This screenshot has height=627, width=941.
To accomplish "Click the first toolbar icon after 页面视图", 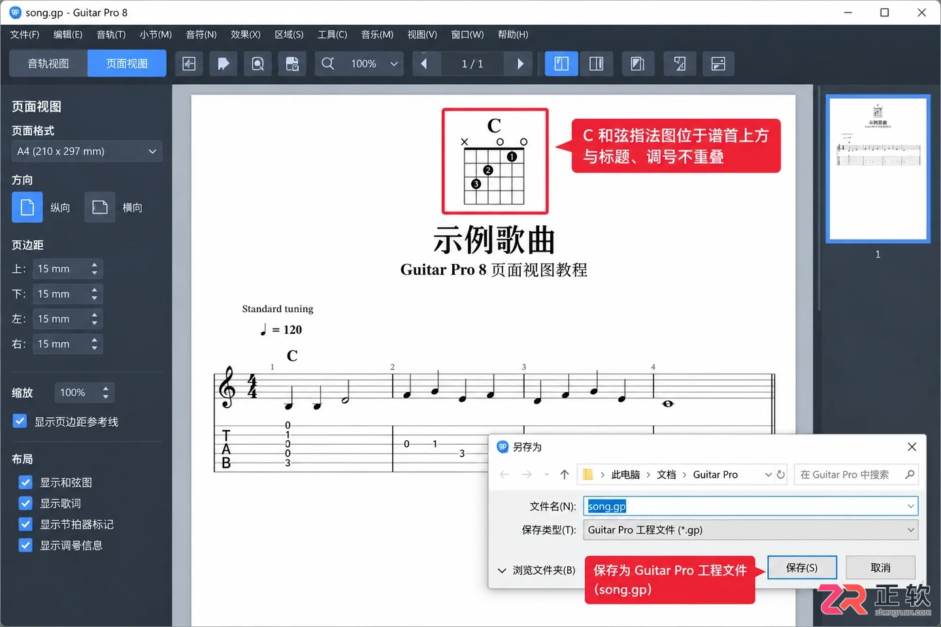I will [x=189, y=63].
